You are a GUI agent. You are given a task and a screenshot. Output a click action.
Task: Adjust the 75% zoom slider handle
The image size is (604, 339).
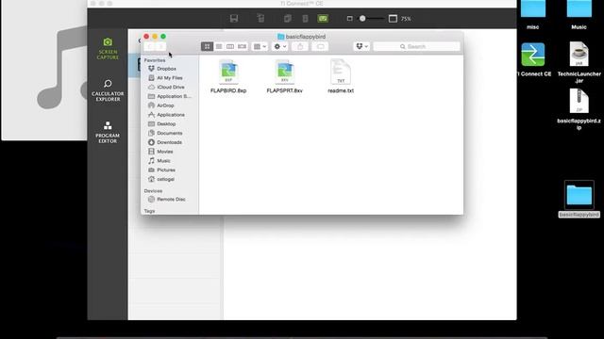coord(362,19)
